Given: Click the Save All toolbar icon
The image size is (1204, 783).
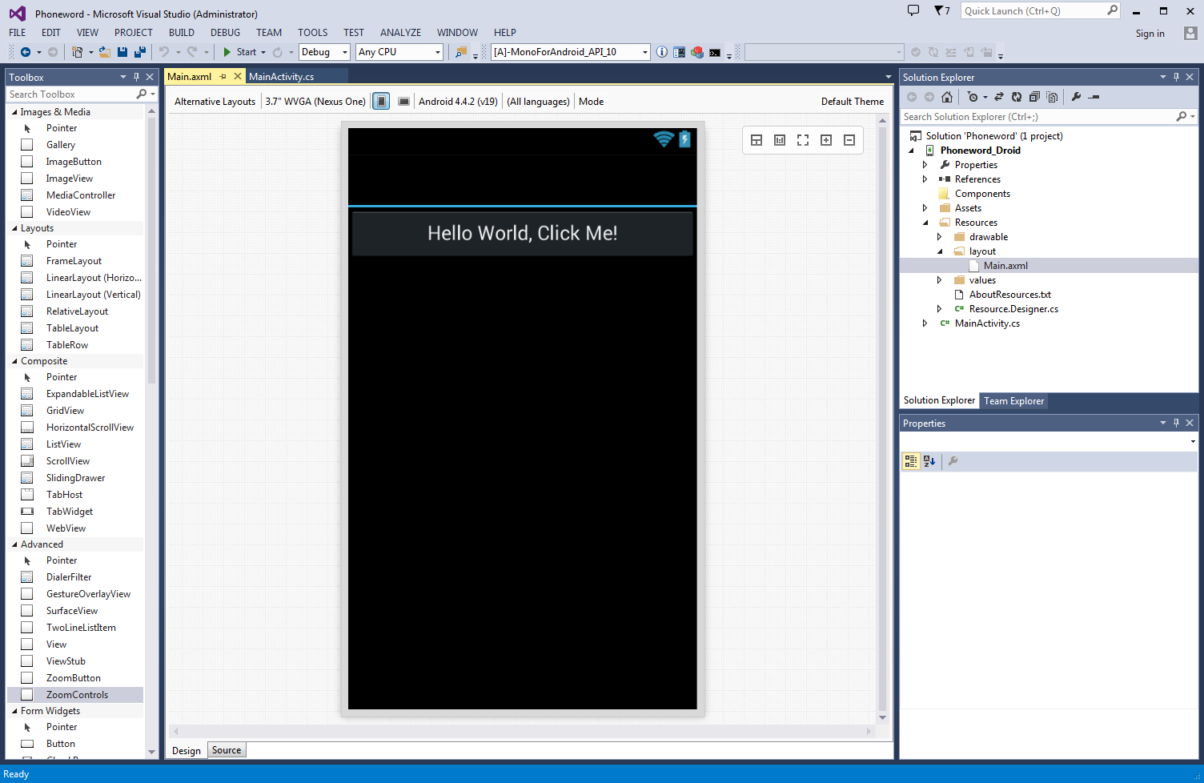Looking at the screenshot, I should [140, 52].
